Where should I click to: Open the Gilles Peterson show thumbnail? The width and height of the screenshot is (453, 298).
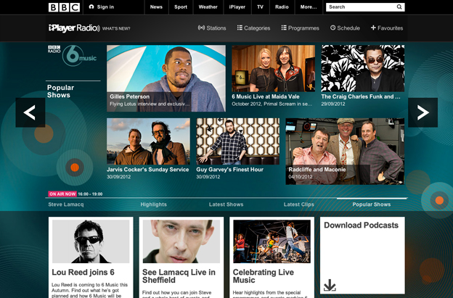click(x=166, y=78)
